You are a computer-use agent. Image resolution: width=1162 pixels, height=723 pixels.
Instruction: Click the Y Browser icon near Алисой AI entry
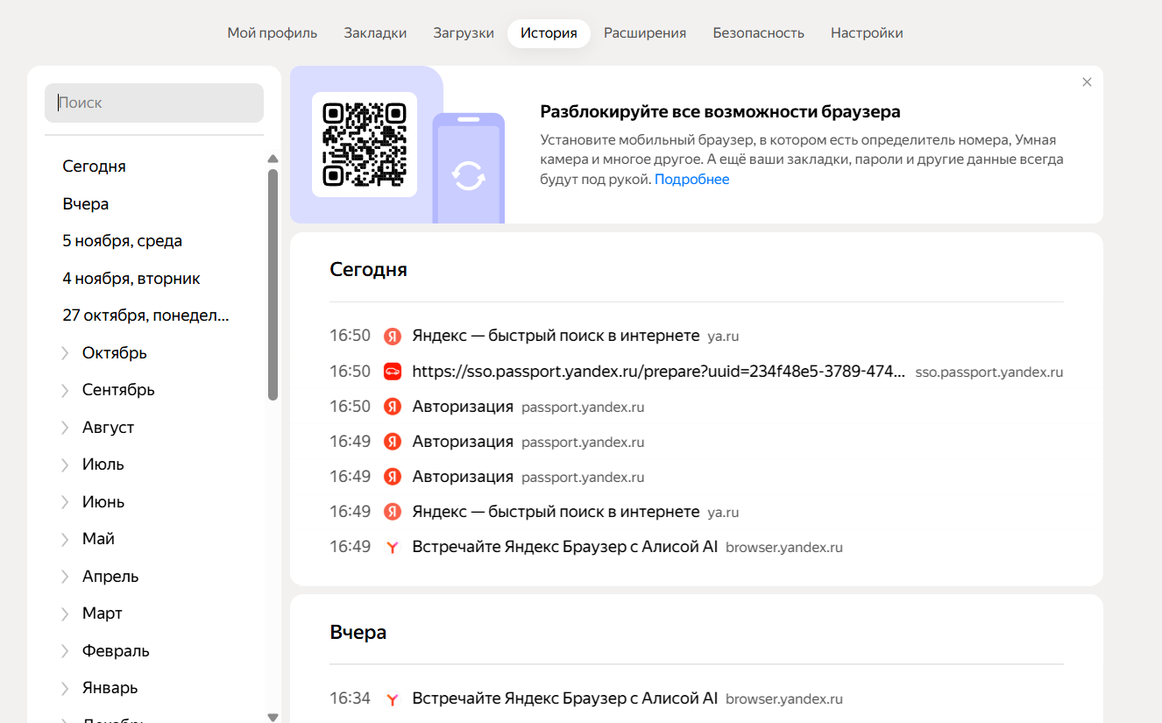coord(392,546)
